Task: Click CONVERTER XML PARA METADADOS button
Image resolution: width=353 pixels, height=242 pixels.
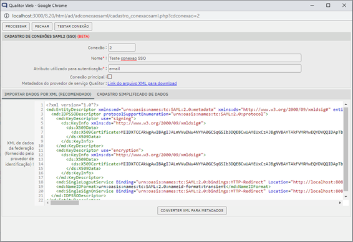Action: click(x=192, y=210)
